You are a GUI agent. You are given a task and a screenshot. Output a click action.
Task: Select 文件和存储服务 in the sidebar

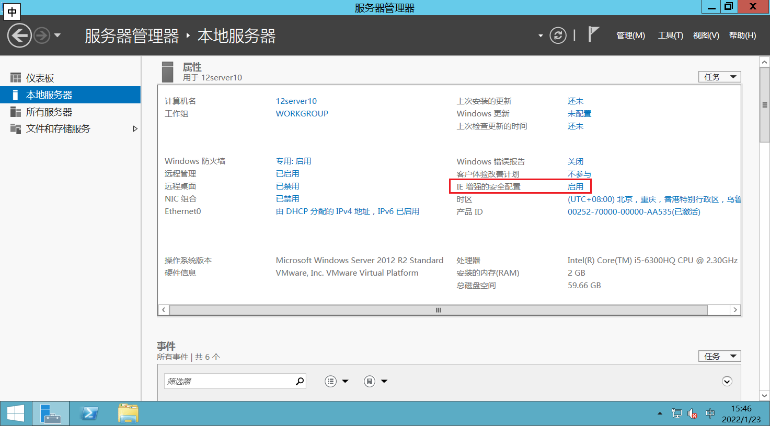click(70, 129)
